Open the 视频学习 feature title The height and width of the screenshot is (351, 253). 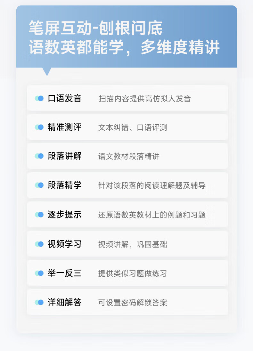(x=64, y=244)
